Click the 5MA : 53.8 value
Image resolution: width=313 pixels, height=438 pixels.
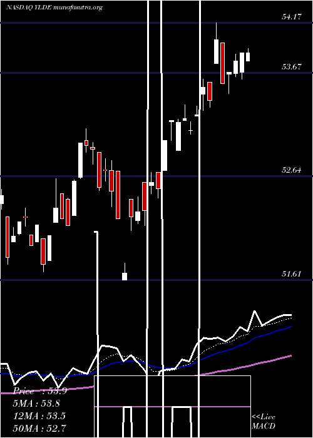[37, 404]
